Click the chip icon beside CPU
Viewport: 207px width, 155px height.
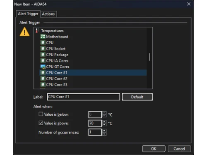coord(43,43)
